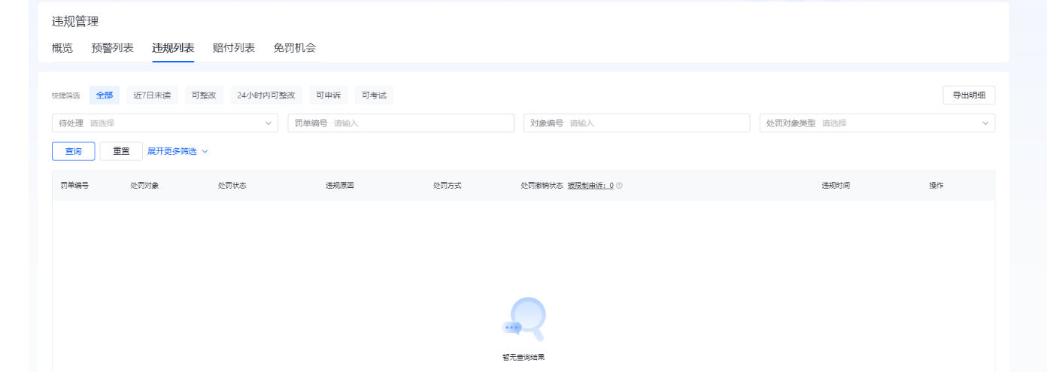Filter by 可申诉 quick chip
1047x372 pixels.
pos(328,95)
